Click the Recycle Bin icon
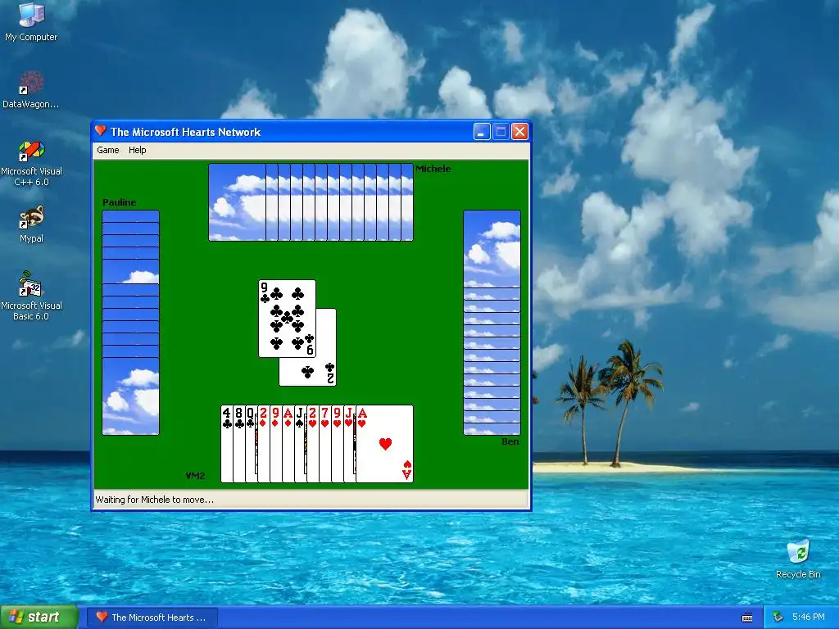Screen dimensions: 839x629 (x=798, y=559)
